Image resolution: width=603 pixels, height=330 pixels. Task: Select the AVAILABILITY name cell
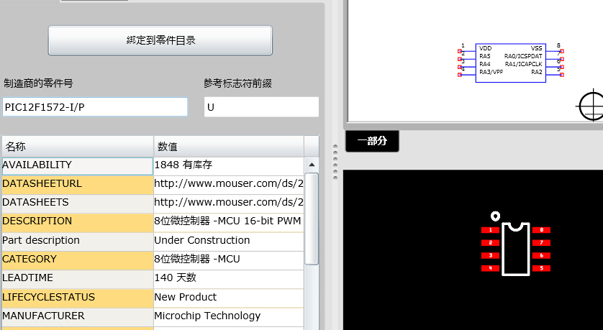[78, 166]
